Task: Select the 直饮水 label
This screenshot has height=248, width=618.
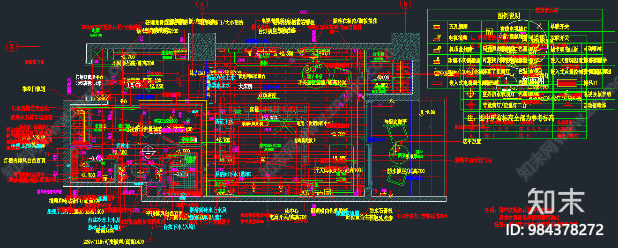Action: (123, 146)
